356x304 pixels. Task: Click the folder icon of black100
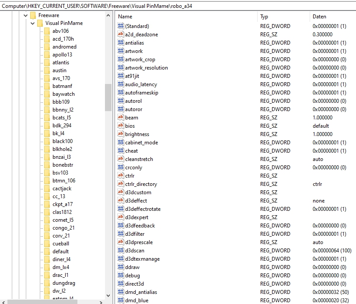pos(47,141)
